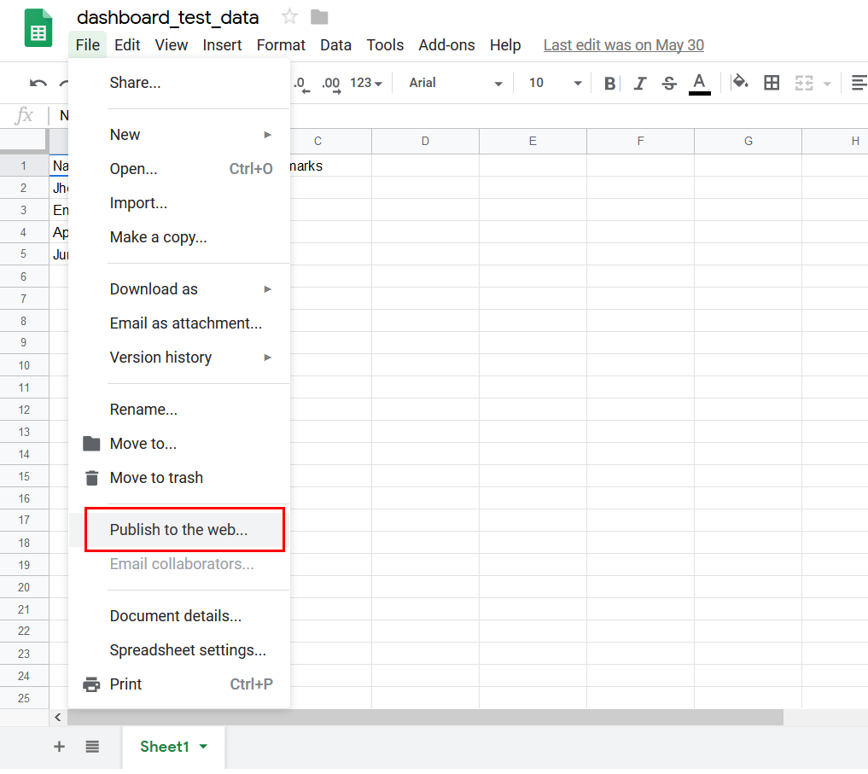Apply strikethrough formatting
This screenshot has width=868, height=774.
[x=669, y=83]
